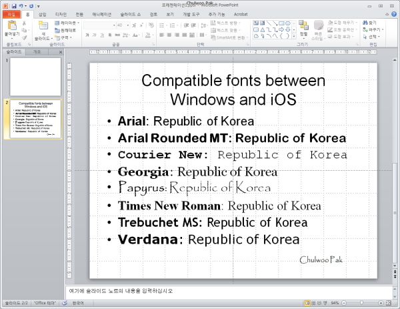This screenshot has height=309, width=400.
Task: Switch to the Insert (삽입) tab
Action: coord(43,15)
